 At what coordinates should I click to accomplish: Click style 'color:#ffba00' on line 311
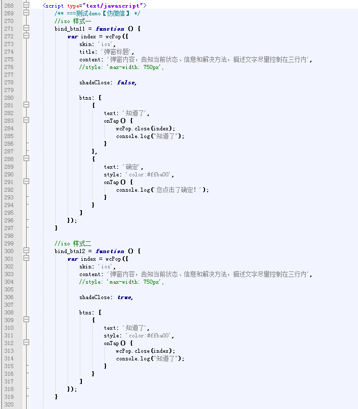point(139,336)
